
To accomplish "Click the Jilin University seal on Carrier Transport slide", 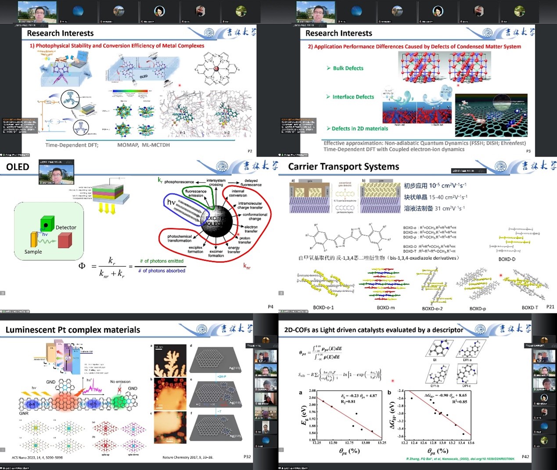I will [500, 167].
